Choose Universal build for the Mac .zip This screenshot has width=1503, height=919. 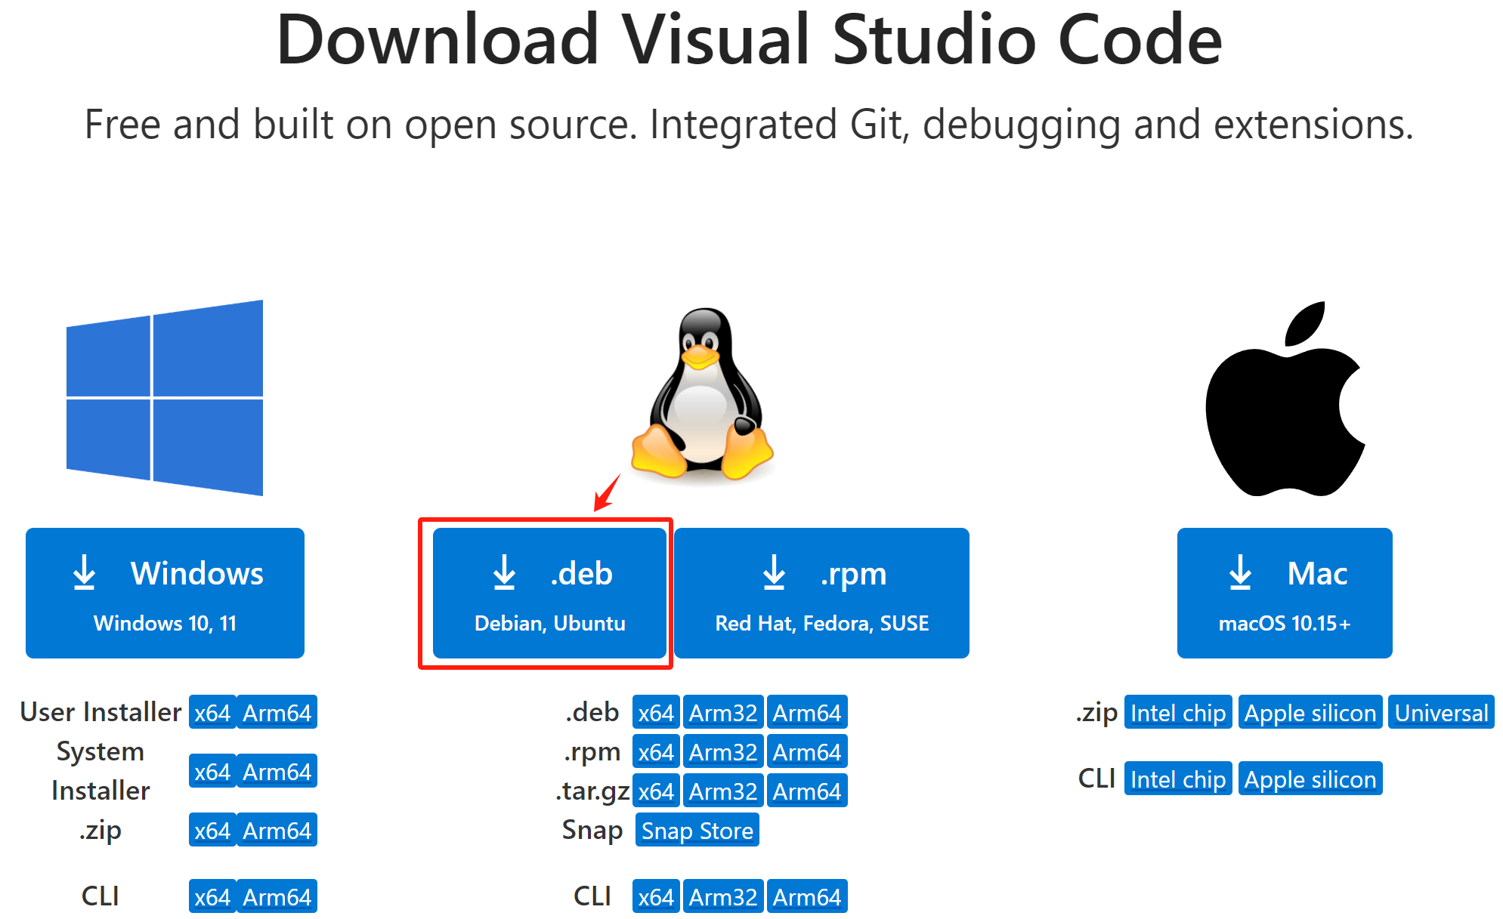[1440, 712]
